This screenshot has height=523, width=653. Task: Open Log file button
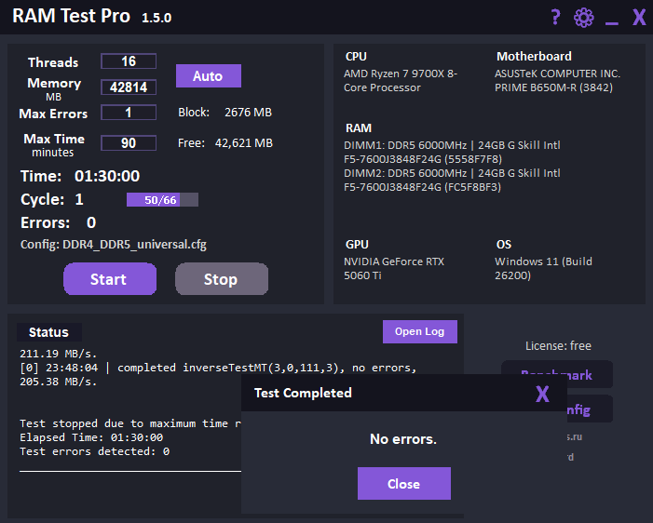click(420, 331)
